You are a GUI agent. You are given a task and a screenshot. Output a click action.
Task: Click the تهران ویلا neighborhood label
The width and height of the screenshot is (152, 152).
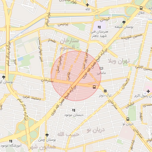tap(119, 61)
